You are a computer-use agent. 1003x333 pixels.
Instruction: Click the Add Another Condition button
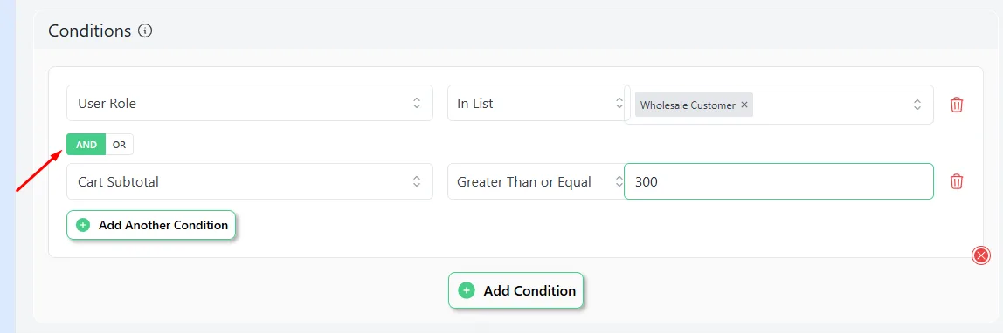coord(151,225)
